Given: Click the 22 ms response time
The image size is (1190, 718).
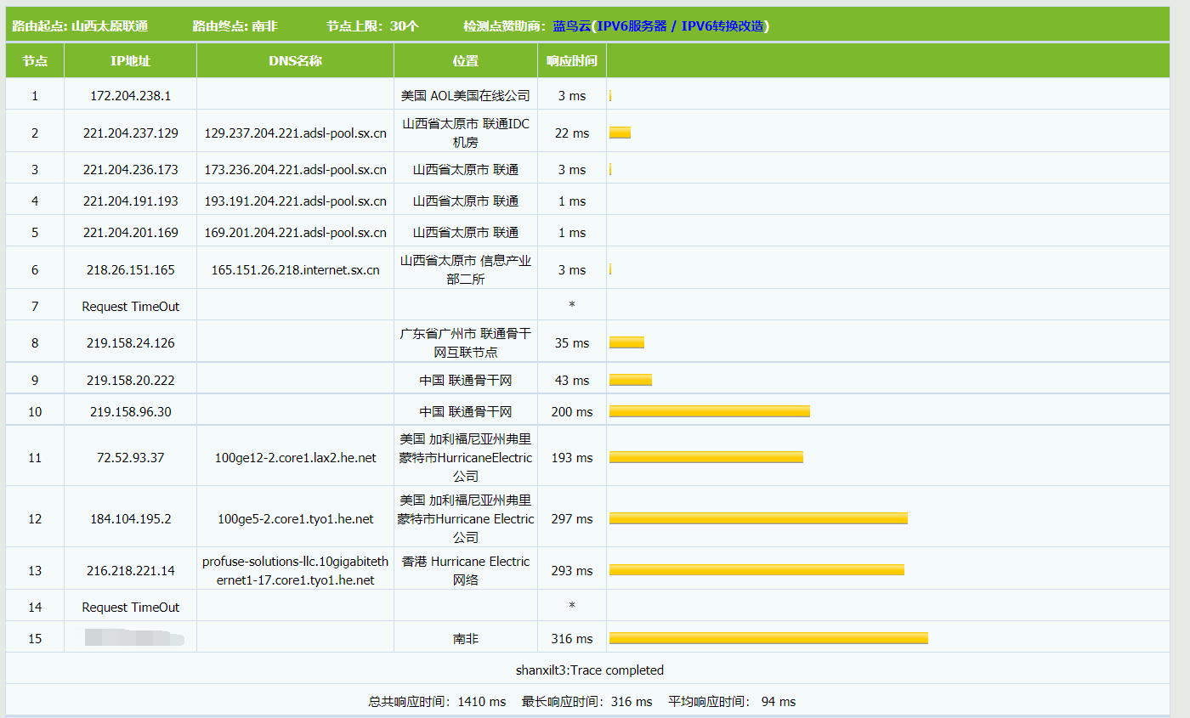Looking at the screenshot, I should pos(572,133).
